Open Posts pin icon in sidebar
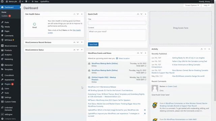Viewport: 216px width, 121px height. (2, 22)
